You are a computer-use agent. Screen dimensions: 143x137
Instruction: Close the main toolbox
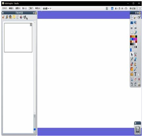(140, 13)
